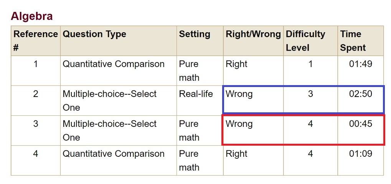Click the time value 01:49
This screenshot has width=391, height=184.
(x=360, y=64)
